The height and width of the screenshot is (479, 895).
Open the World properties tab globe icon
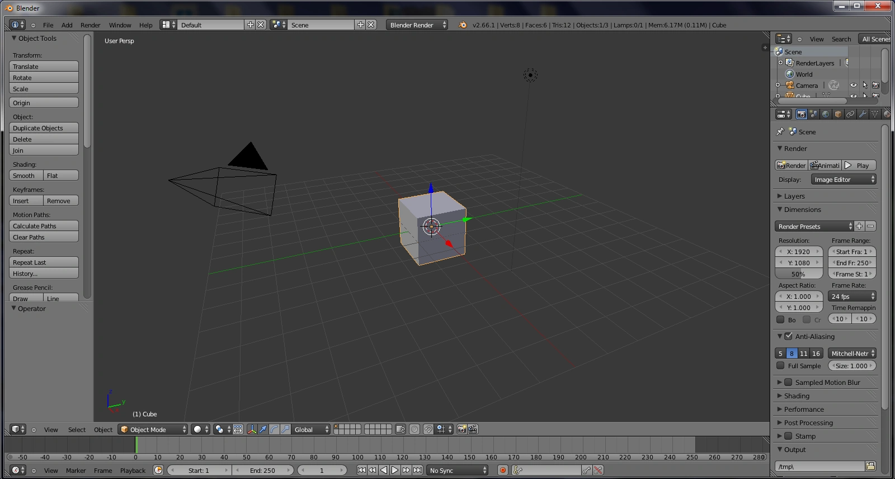(x=826, y=114)
